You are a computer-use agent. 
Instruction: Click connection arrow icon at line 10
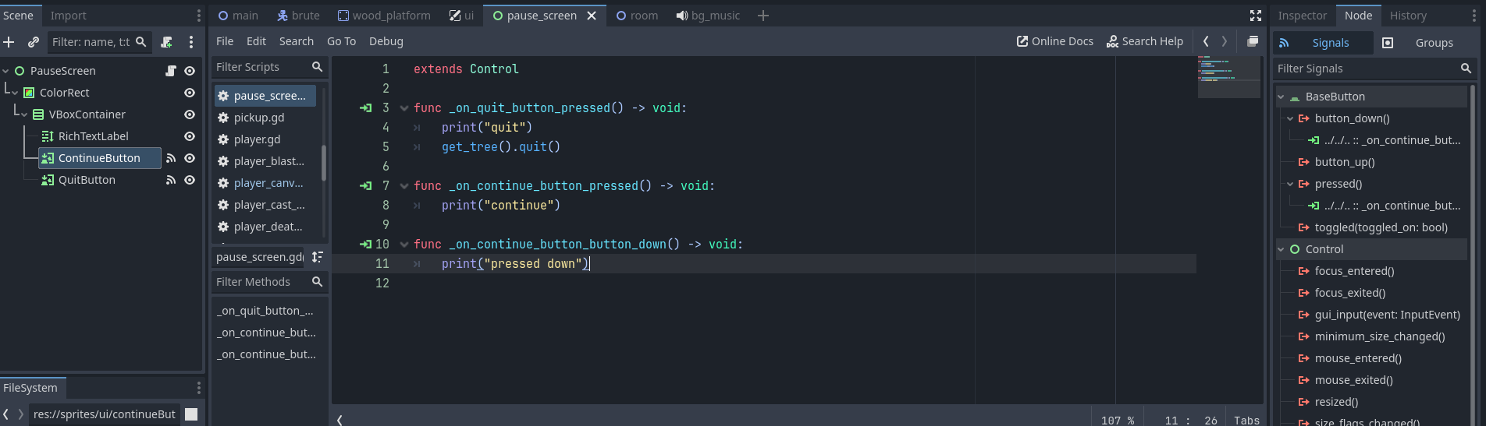pyautogui.click(x=365, y=245)
